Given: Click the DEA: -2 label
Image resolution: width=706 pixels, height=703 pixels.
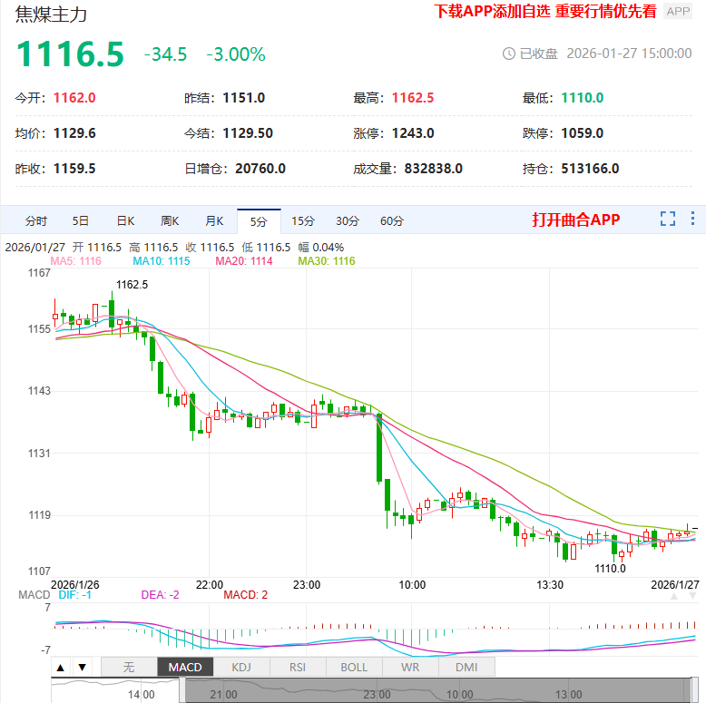Looking at the screenshot, I should click(160, 595).
